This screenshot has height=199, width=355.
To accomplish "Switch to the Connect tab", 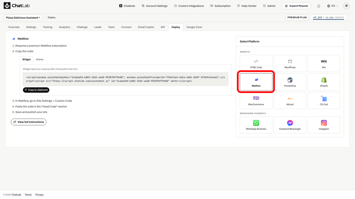I will 126,27.
